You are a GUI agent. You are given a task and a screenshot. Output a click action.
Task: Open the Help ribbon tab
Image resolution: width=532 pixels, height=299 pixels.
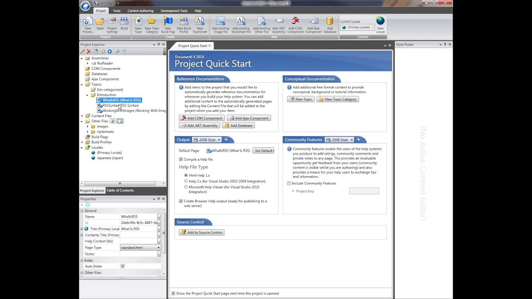pyautogui.click(x=198, y=11)
